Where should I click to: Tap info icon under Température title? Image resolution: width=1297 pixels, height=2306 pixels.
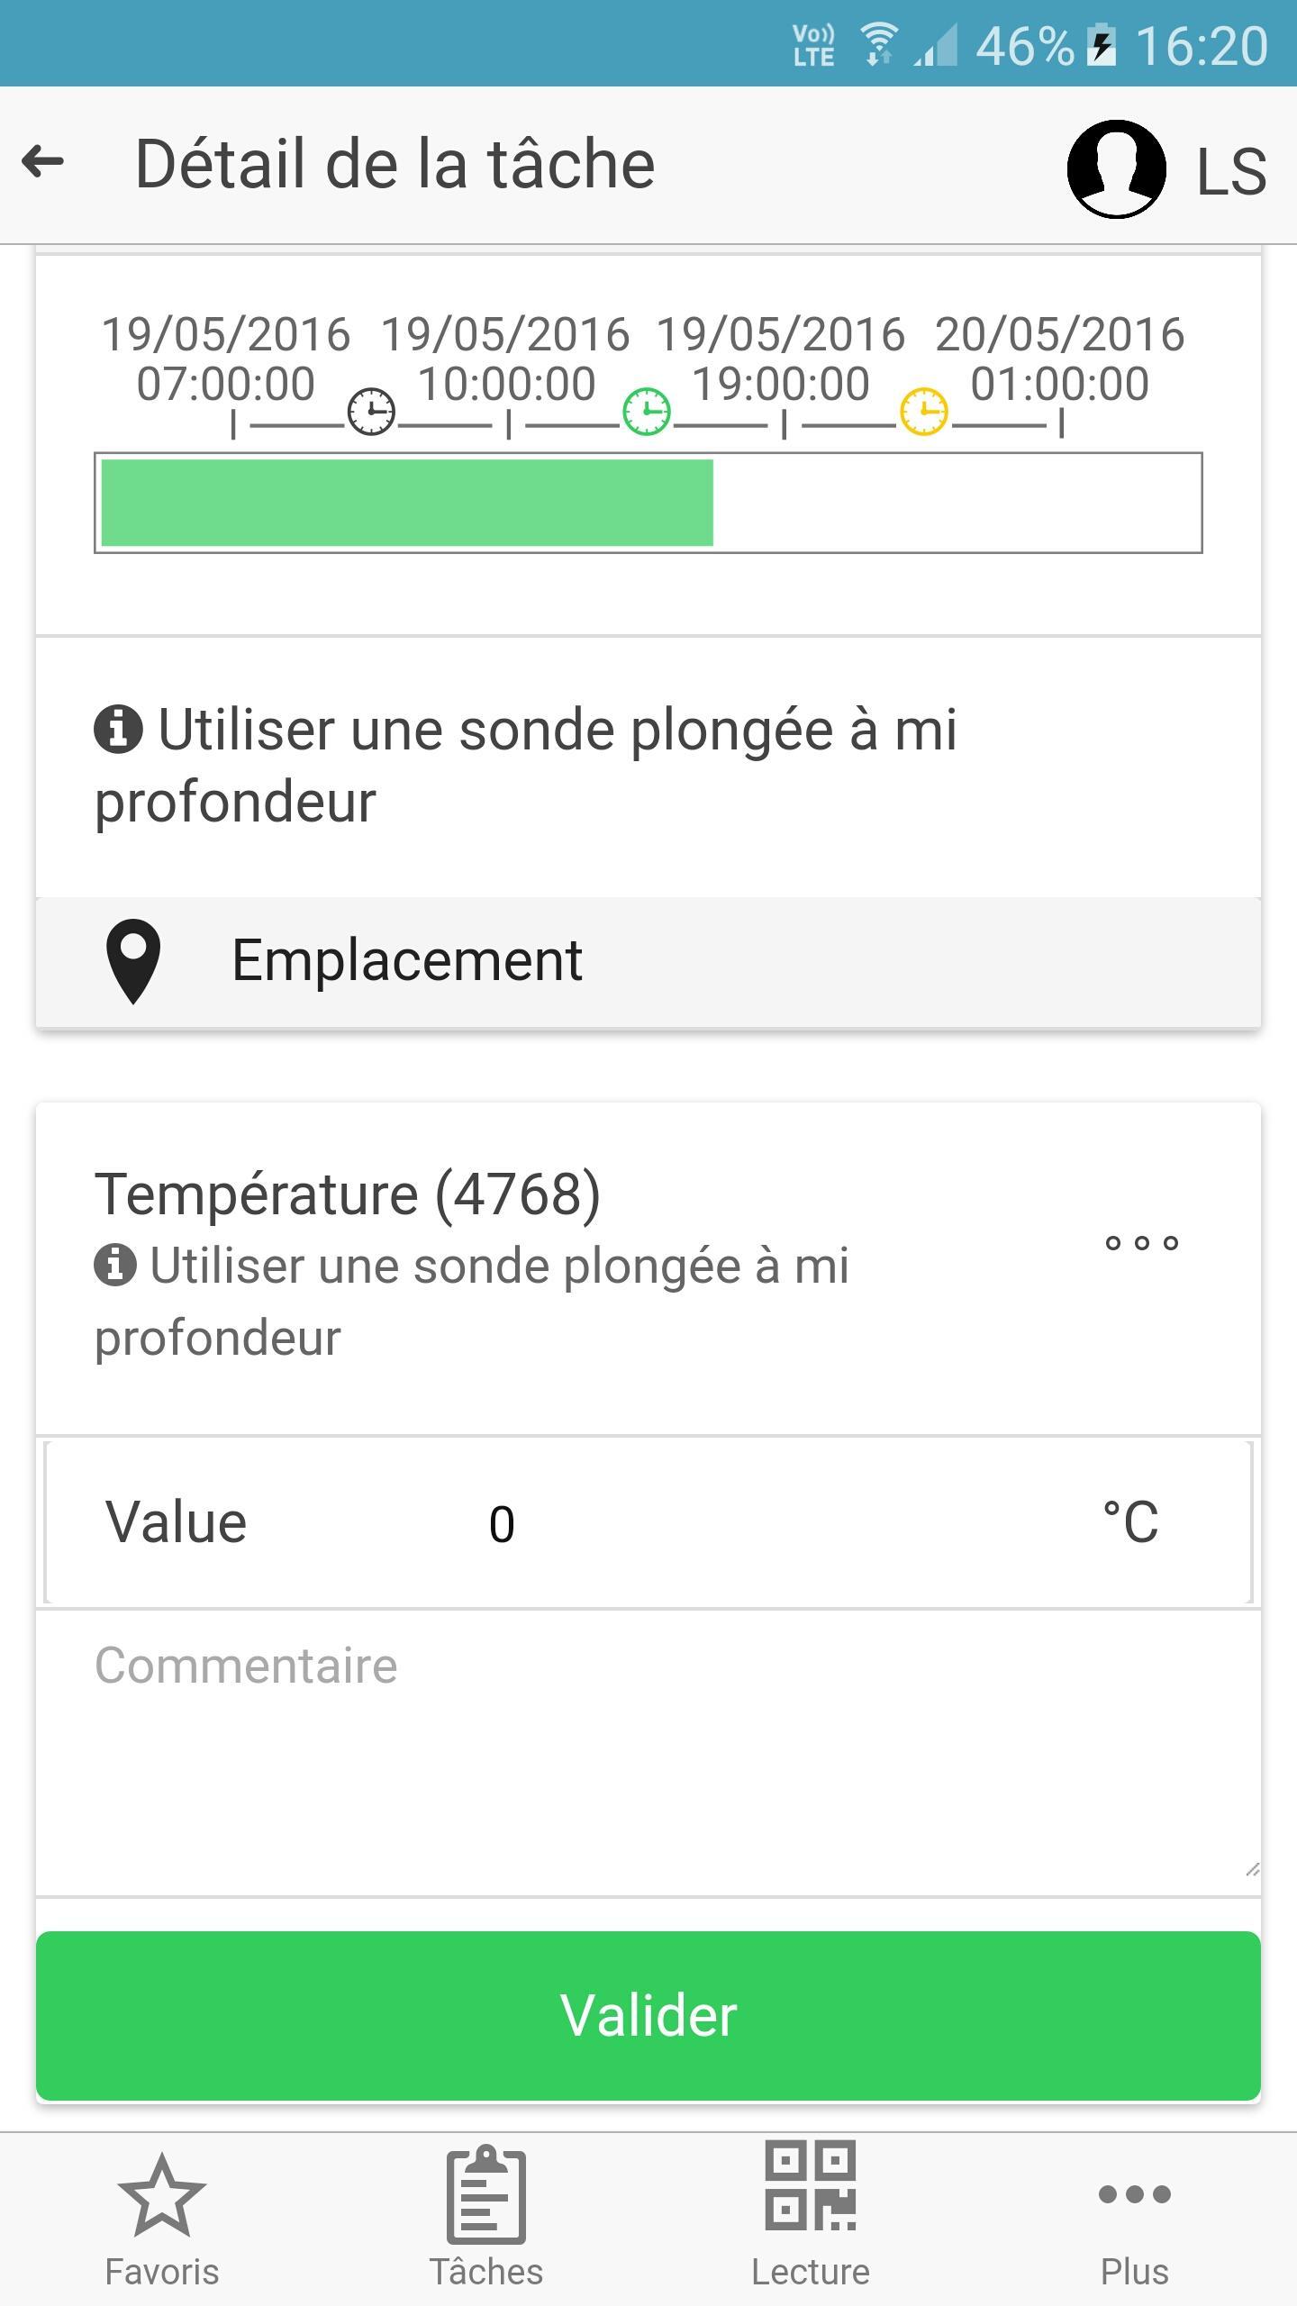click(x=115, y=1265)
